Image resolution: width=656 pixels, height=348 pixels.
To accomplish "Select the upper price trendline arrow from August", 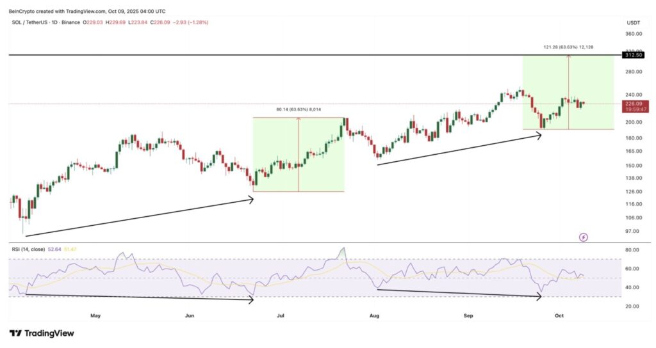I will tap(459, 150).
